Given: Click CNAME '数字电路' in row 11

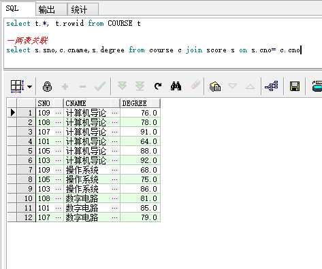Looking at the screenshot, I should 82,208.
